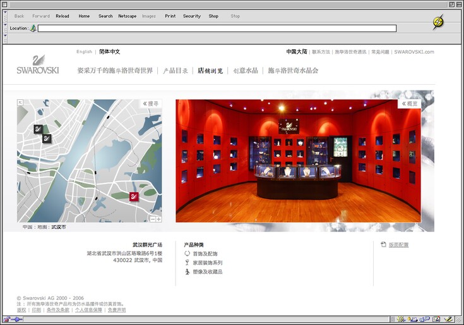Click Shop in the toolbar
Screen dimensions: 464x325
213,16
